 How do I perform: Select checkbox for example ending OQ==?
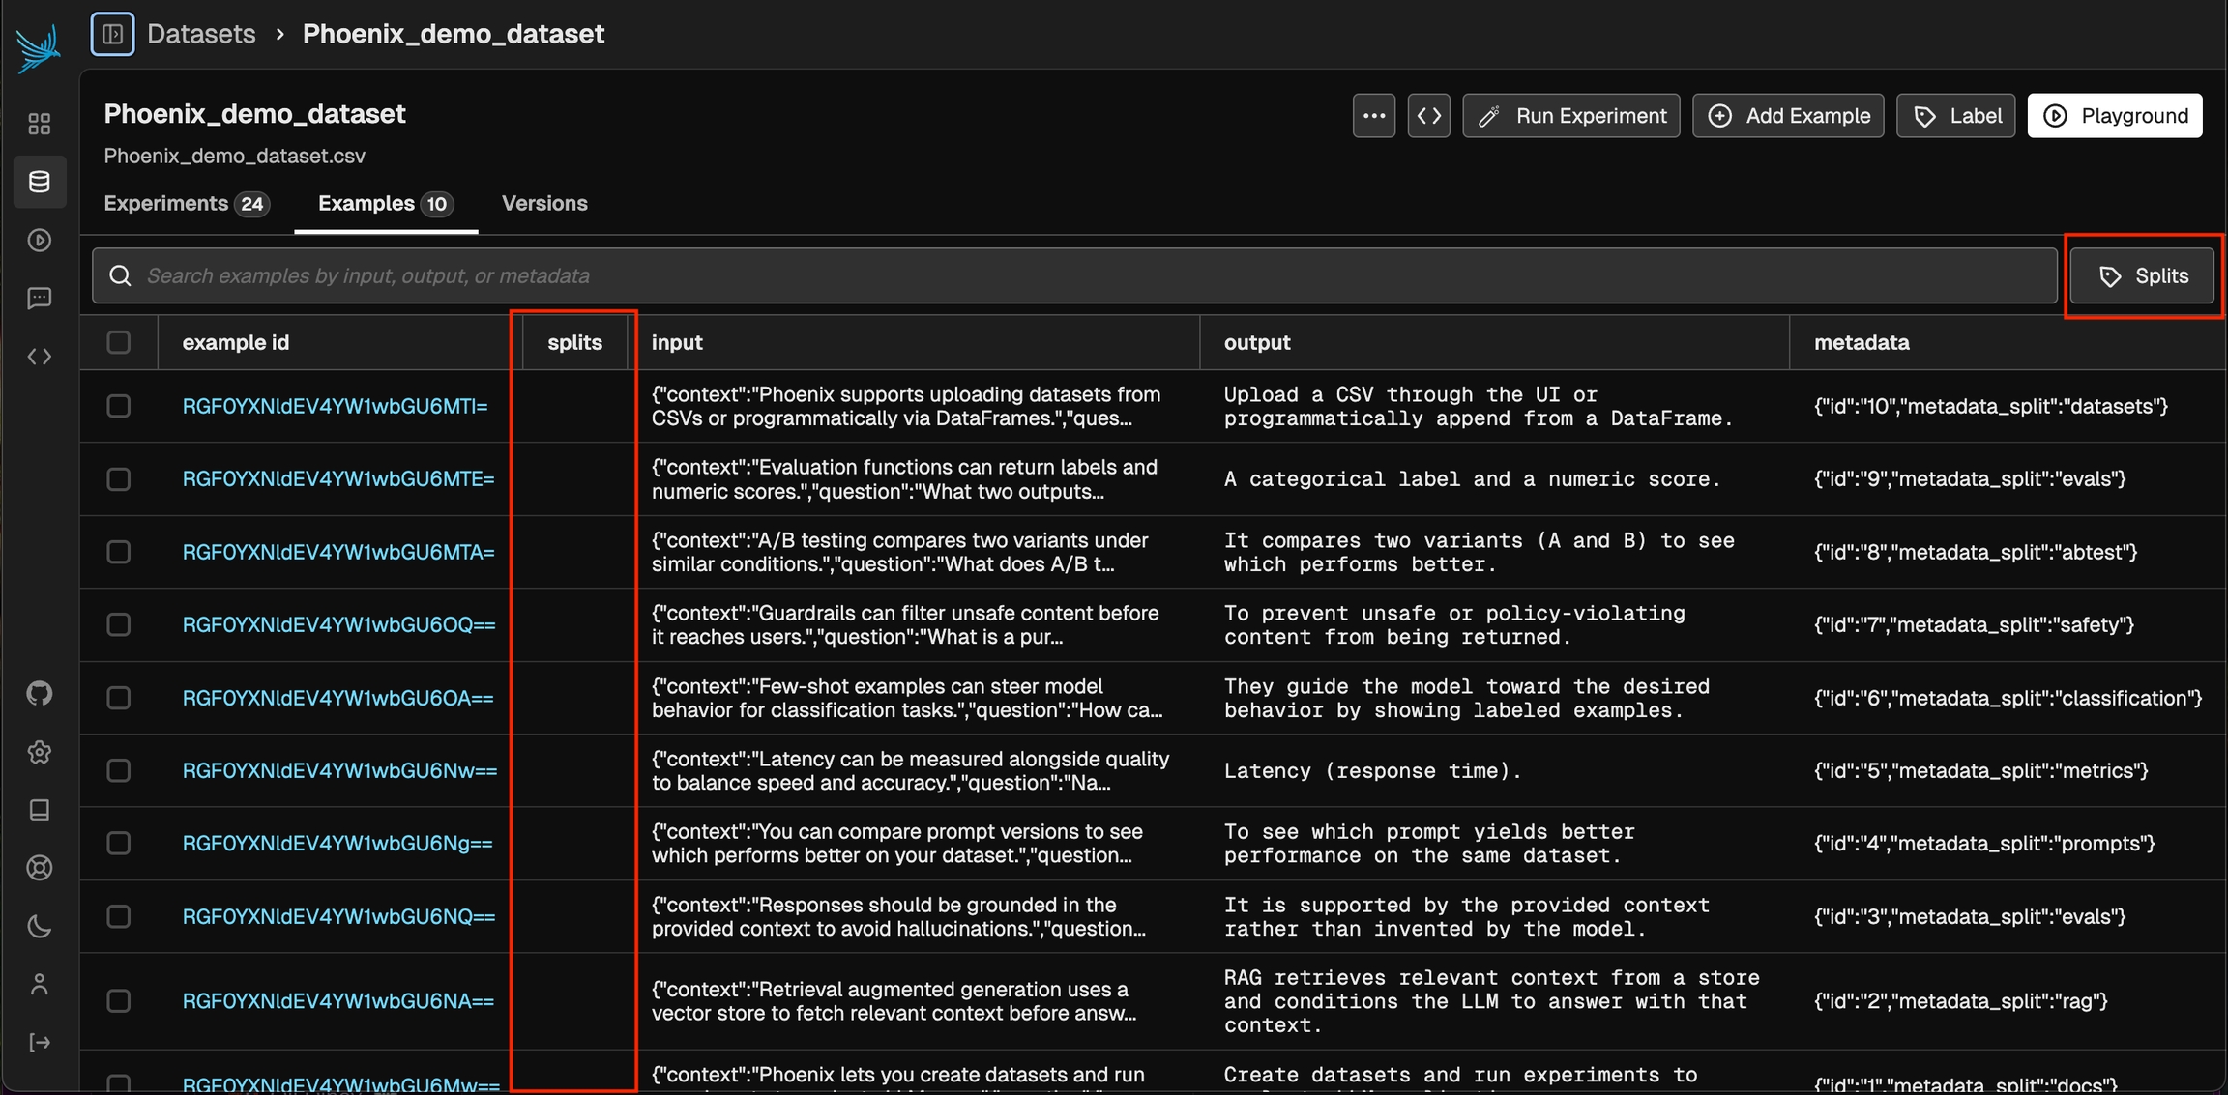click(x=118, y=624)
